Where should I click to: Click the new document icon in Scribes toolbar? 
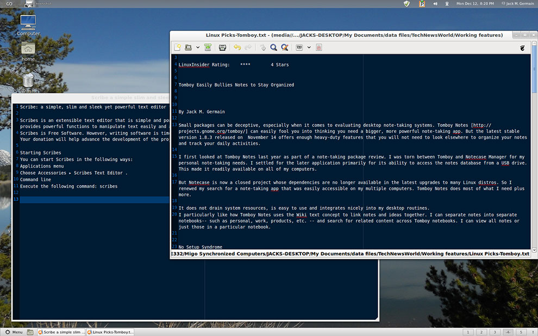(177, 47)
